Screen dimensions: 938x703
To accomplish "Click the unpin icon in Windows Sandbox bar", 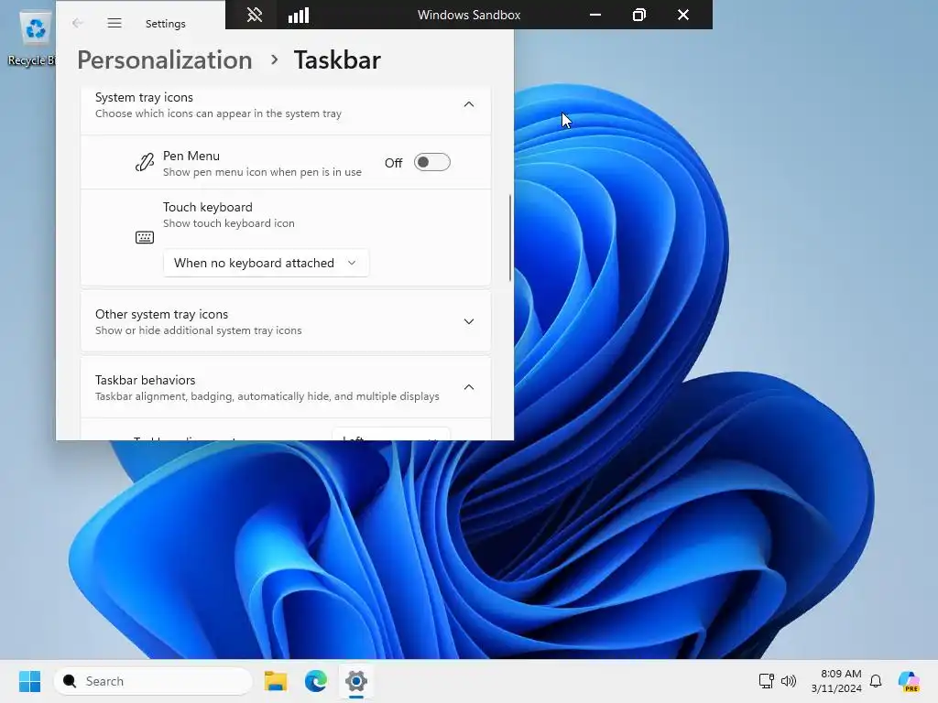I will (x=255, y=15).
